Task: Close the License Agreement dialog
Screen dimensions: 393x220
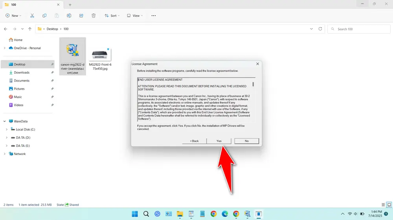Action: (257, 64)
